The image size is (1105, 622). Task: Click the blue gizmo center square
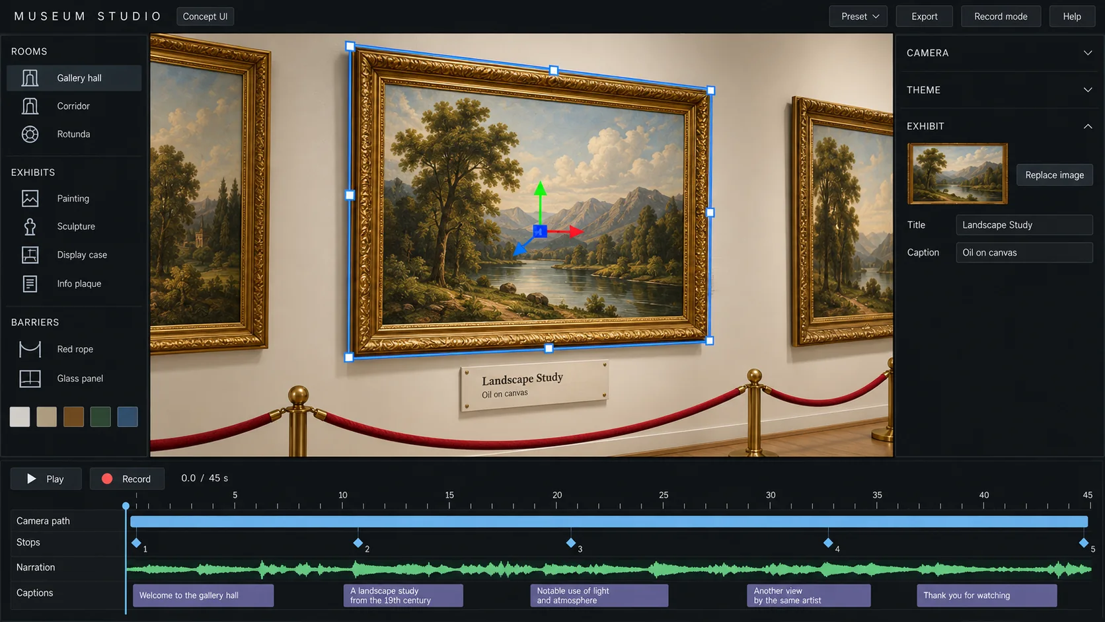click(540, 231)
